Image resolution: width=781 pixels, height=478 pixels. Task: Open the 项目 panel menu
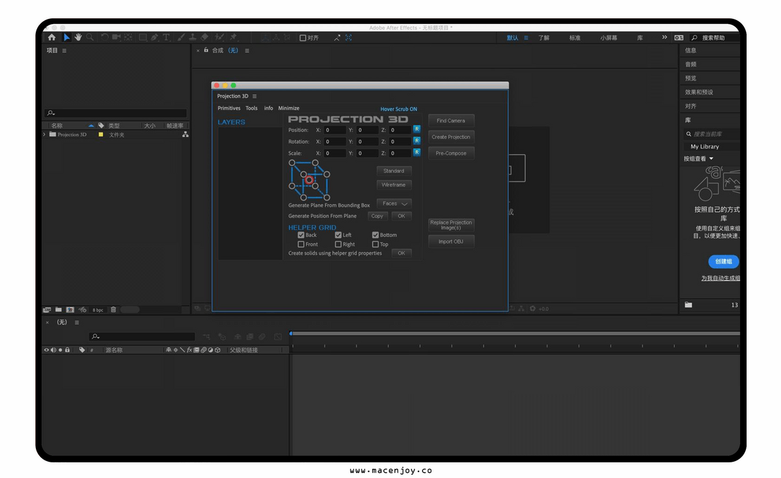(x=64, y=50)
